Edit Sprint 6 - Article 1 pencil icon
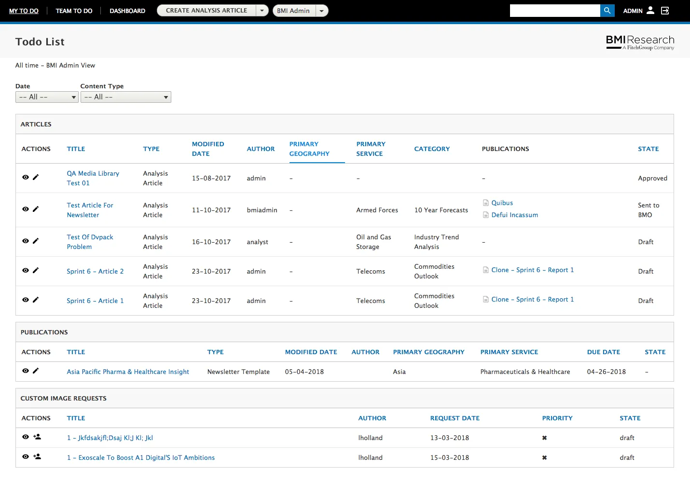The height and width of the screenshot is (484, 690). pyautogui.click(x=36, y=300)
